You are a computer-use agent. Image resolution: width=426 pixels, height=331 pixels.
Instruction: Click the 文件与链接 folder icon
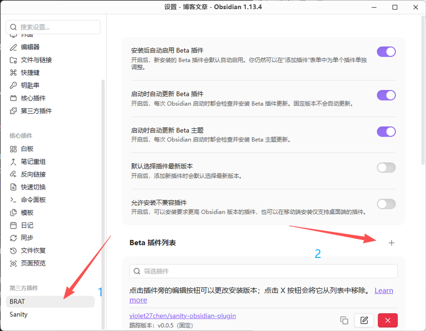pos(13,60)
